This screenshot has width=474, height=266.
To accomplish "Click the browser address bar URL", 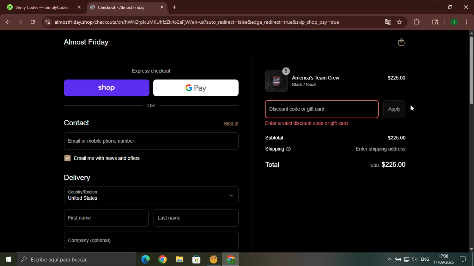I will pyautogui.click(x=197, y=22).
